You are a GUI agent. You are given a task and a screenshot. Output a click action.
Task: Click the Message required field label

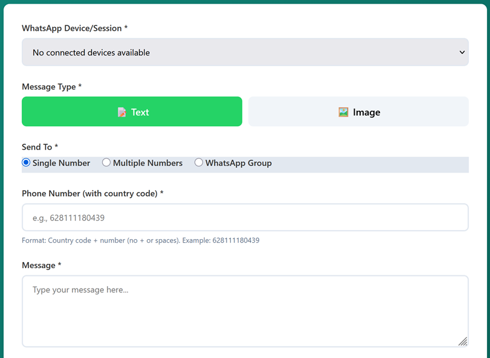(x=41, y=265)
